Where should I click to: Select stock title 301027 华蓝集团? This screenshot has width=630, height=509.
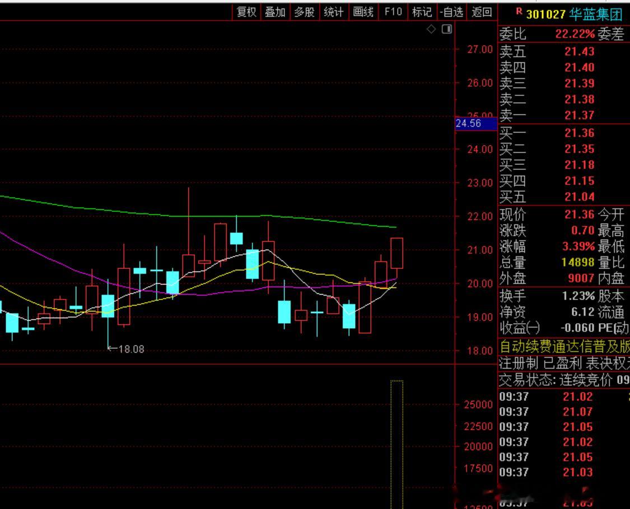(574, 15)
